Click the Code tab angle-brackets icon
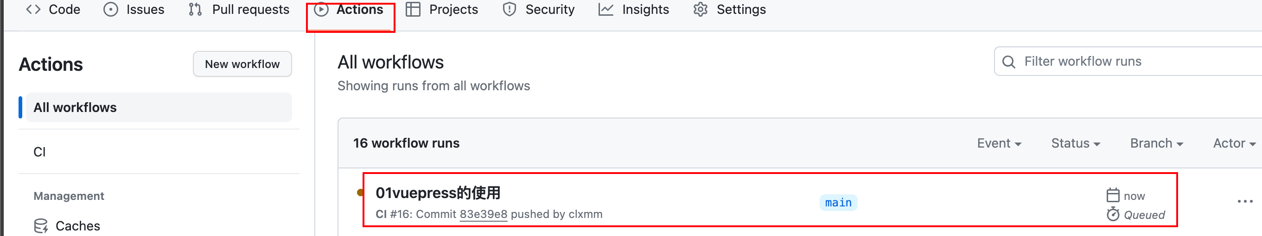 (33, 9)
